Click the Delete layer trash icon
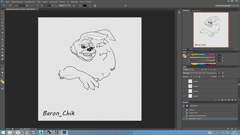The width and height of the screenshot is (240, 135). click(x=236, y=100)
